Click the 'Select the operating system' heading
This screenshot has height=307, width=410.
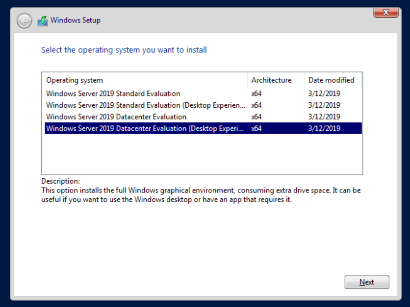[x=124, y=50]
